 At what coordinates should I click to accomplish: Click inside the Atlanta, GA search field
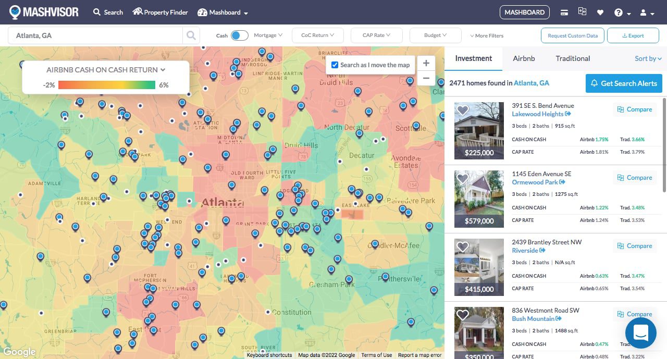click(x=94, y=35)
